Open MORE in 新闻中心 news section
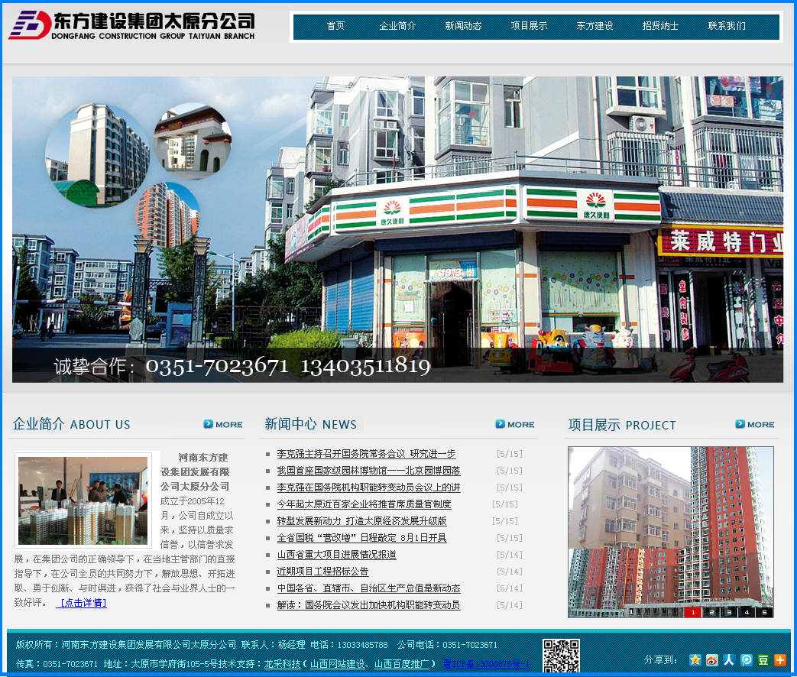 point(515,424)
